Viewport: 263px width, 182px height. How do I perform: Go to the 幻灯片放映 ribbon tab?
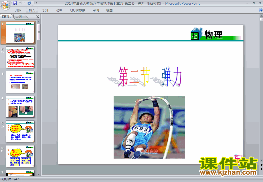coord(78,10)
